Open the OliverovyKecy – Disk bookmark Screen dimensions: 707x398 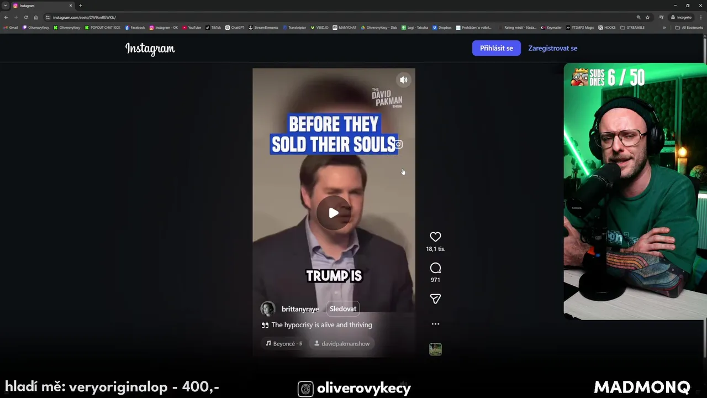pos(378,27)
